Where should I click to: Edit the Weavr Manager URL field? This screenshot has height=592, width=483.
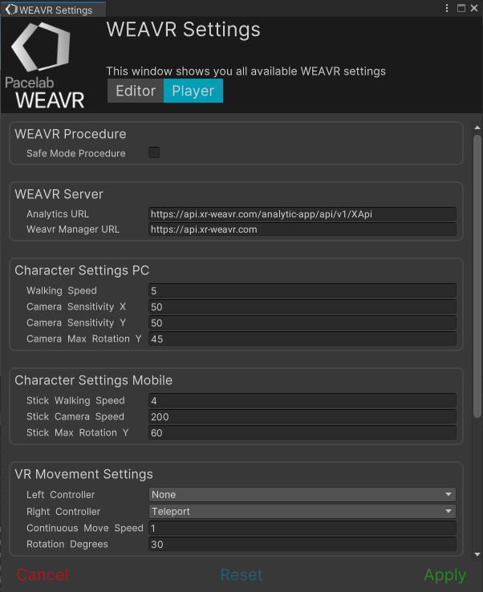[x=302, y=229]
